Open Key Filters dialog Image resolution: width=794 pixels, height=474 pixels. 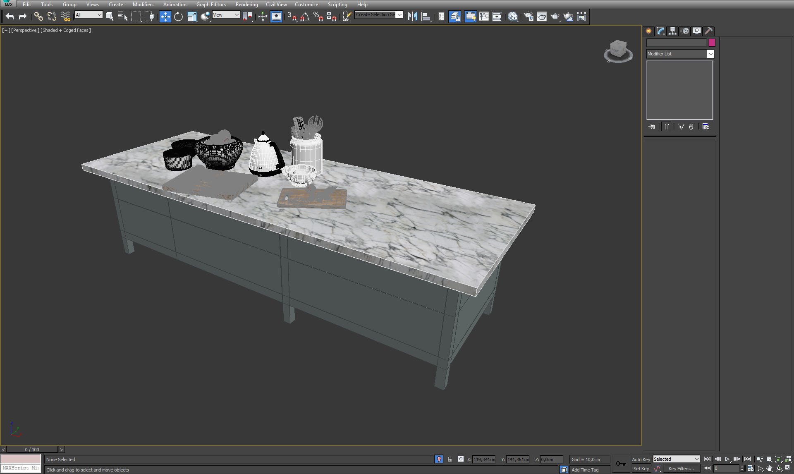[681, 469]
